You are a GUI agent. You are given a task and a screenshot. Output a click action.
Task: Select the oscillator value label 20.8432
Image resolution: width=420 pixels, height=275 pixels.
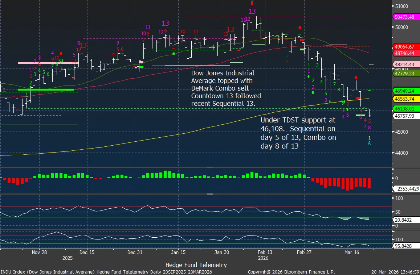(404, 219)
